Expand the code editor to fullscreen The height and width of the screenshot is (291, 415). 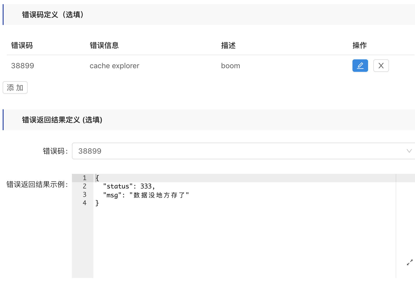click(x=410, y=262)
